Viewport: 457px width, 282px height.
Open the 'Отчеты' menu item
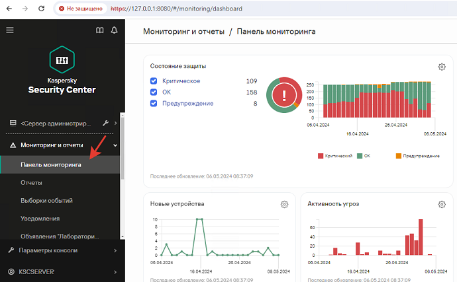[x=31, y=182]
